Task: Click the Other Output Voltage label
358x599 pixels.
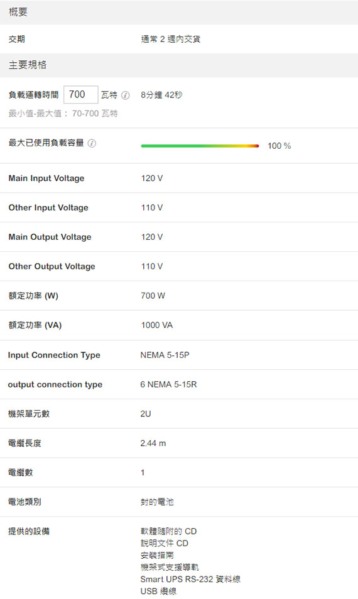Action: [52, 267]
